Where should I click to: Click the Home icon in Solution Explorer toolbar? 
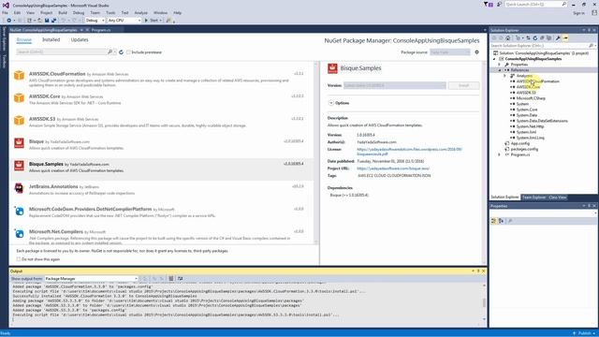coord(507,38)
